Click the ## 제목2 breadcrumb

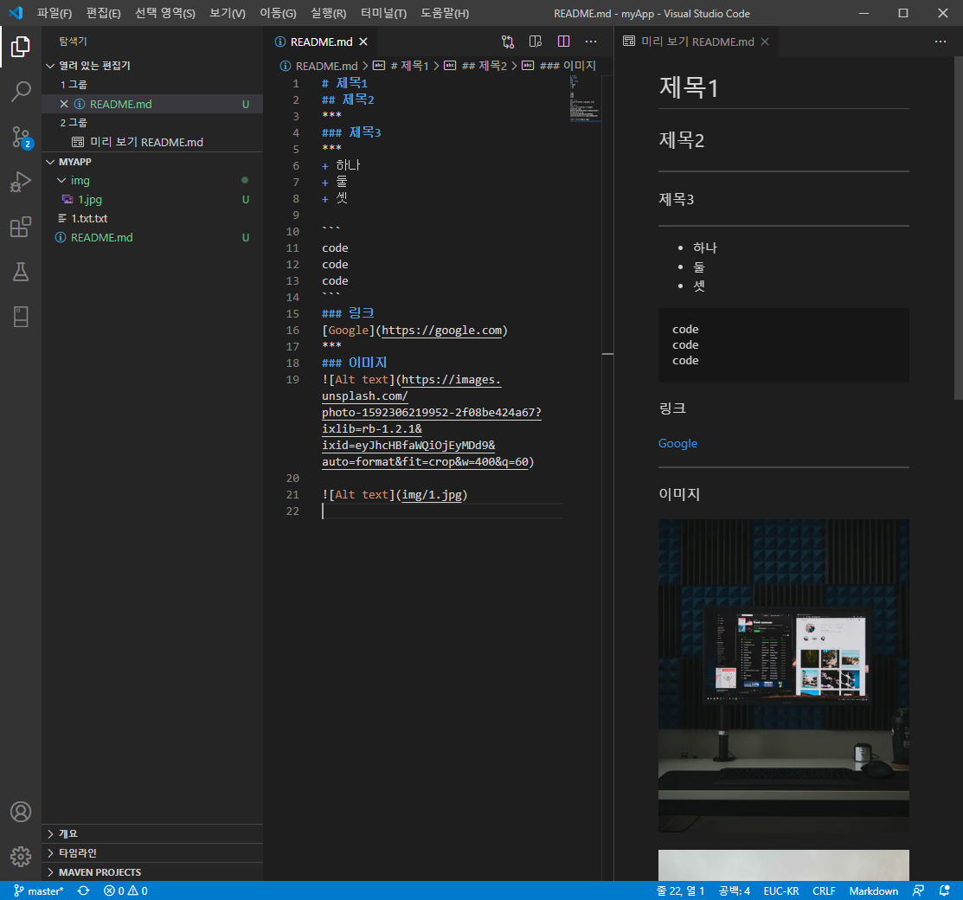click(475, 66)
